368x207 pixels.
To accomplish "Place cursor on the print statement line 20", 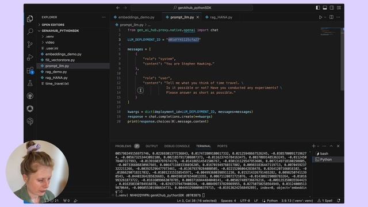I will click(x=168, y=121).
